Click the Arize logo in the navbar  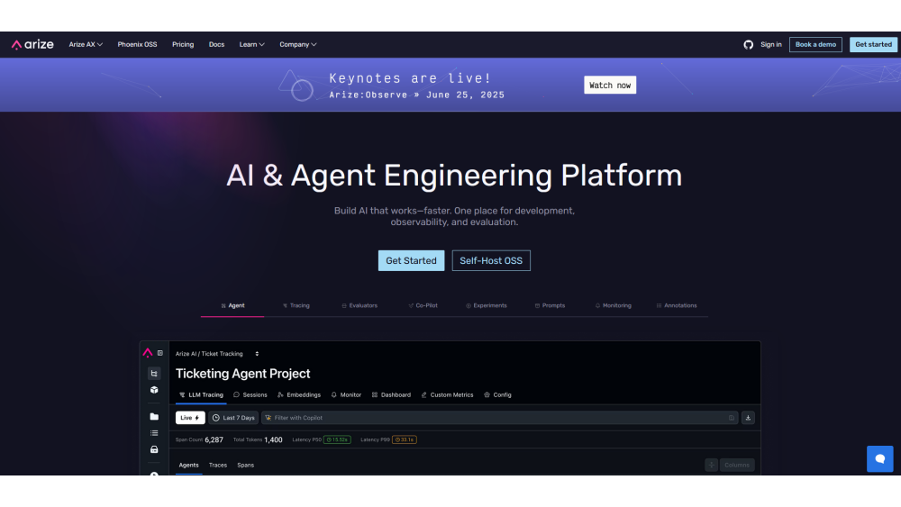coord(32,44)
